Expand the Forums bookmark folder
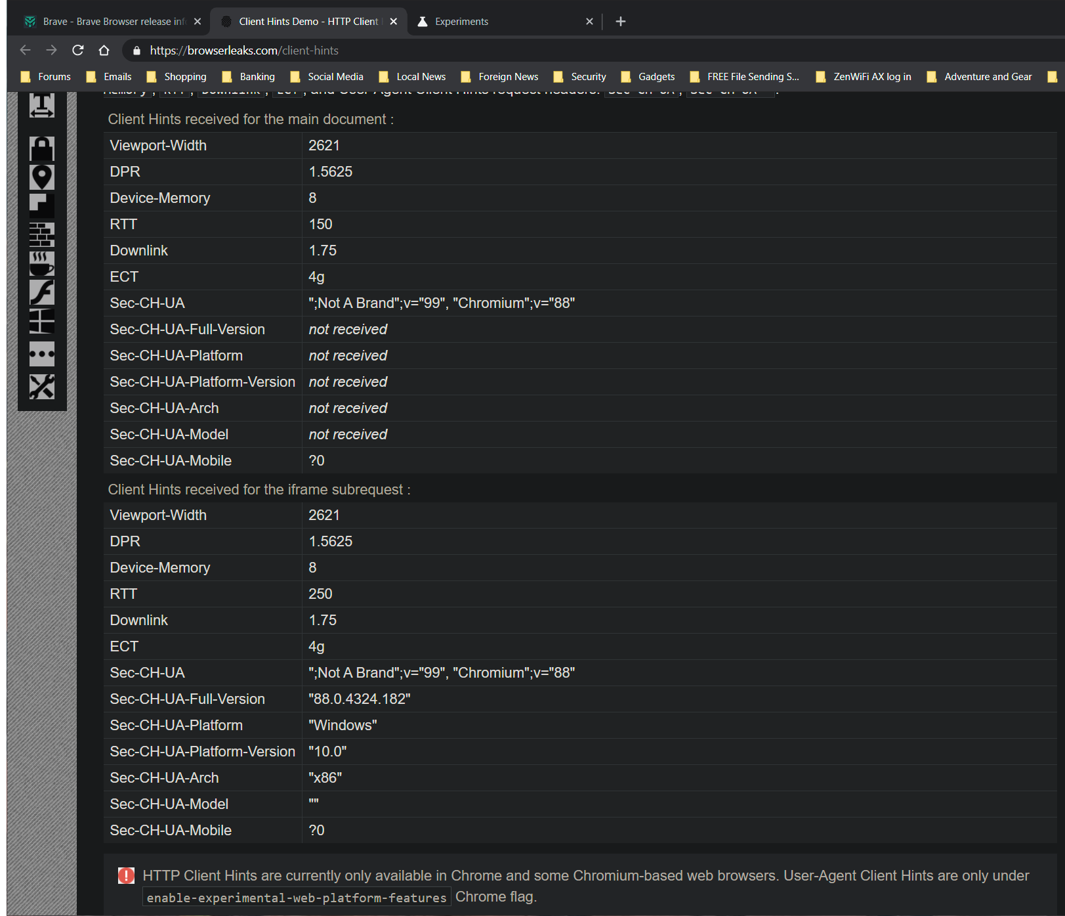1065x916 pixels. (46, 77)
